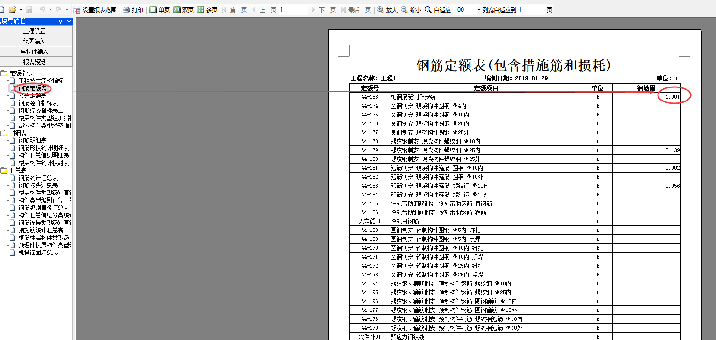The width and height of the screenshot is (716, 340).
Task: Select the 汇总表 folder
Action: point(18,170)
